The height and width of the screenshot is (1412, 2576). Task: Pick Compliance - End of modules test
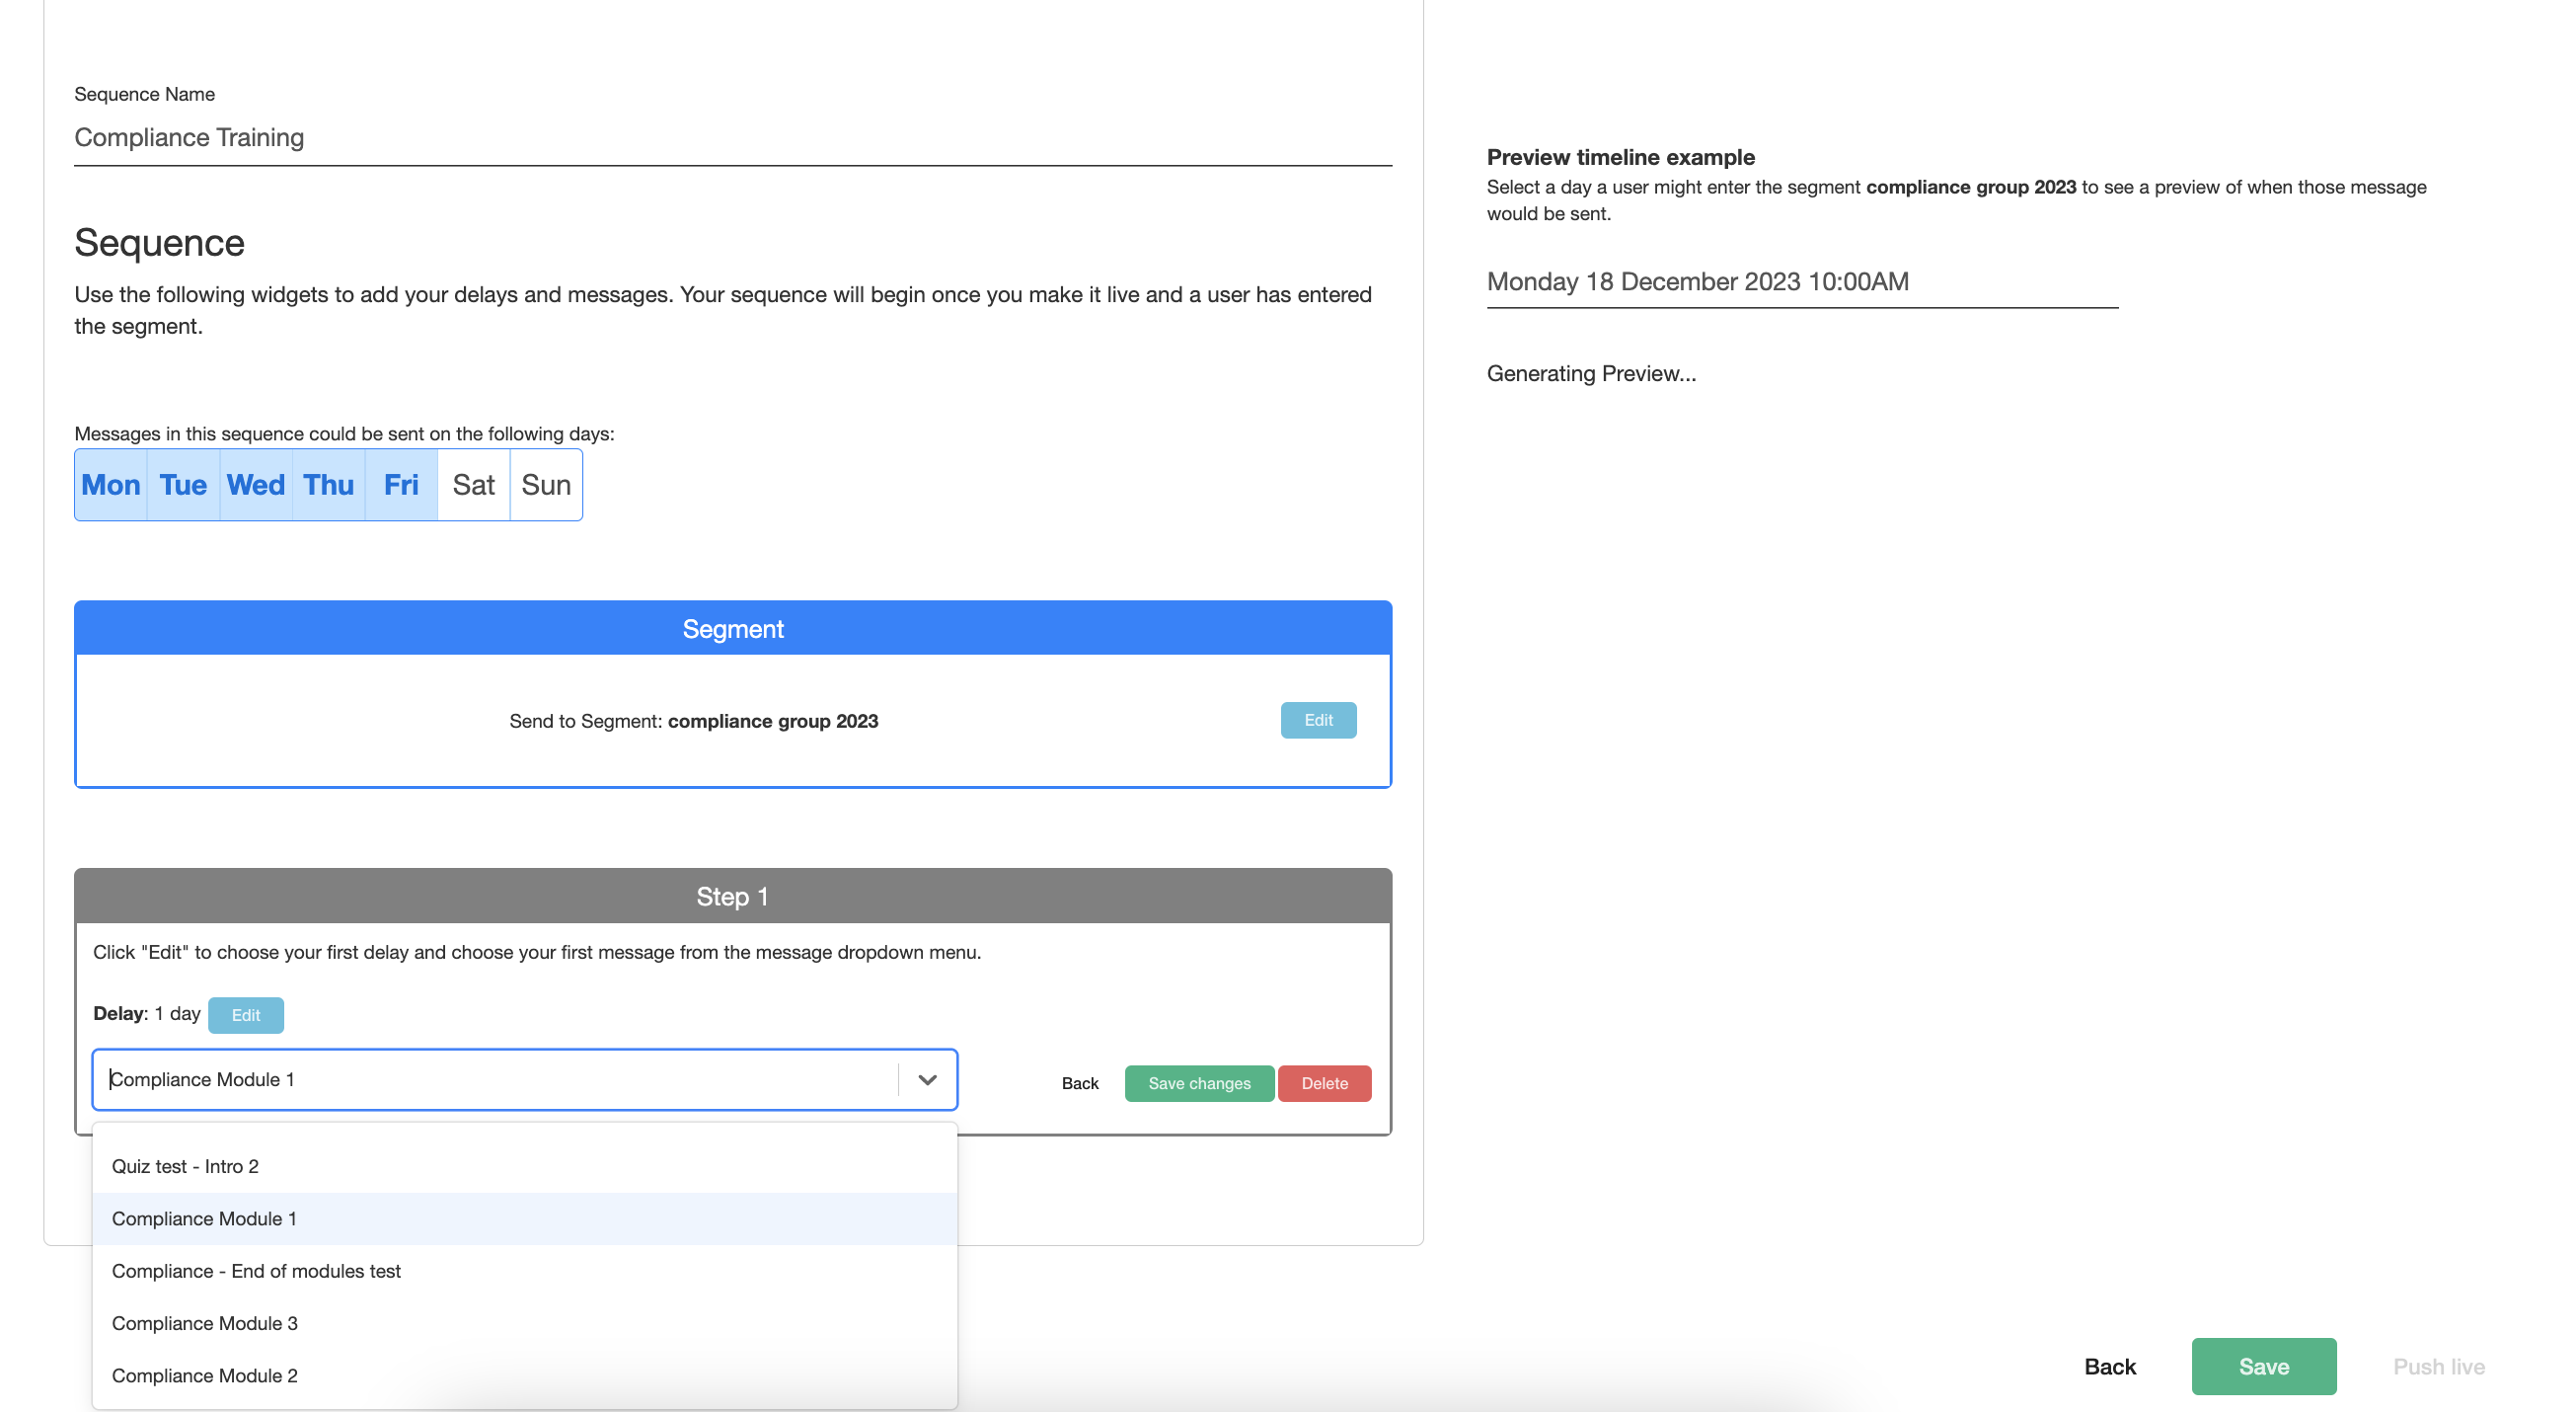coord(256,1271)
